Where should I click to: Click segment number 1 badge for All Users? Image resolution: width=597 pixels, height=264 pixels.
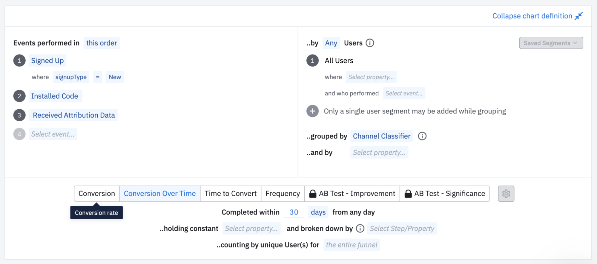pyautogui.click(x=312, y=61)
